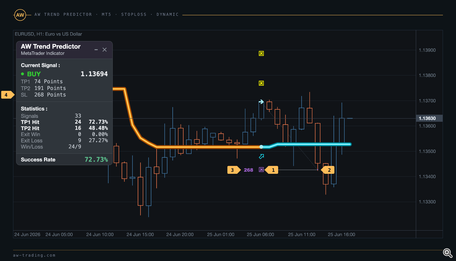Close the AW Trend Predictor panel
The image size is (456, 261).
(105, 50)
